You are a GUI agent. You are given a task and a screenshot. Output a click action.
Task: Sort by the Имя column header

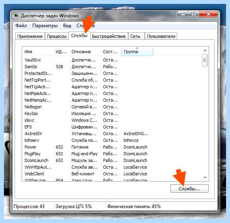click(x=38, y=52)
